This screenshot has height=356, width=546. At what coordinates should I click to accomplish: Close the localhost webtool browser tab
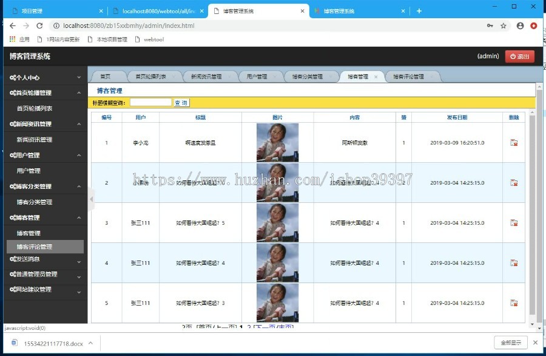point(201,11)
